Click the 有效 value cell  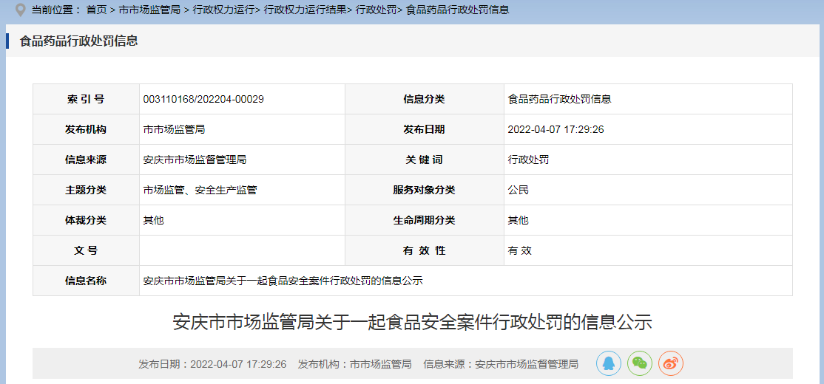click(648, 251)
